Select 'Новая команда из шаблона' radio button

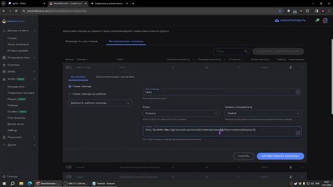[x=70, y=94]
